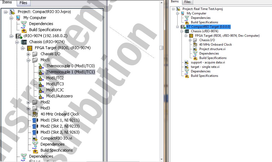This screenshot has width=272, height=162.
Task: Click the CompactRIO IO.lvproj project icon
Action: 12,12
